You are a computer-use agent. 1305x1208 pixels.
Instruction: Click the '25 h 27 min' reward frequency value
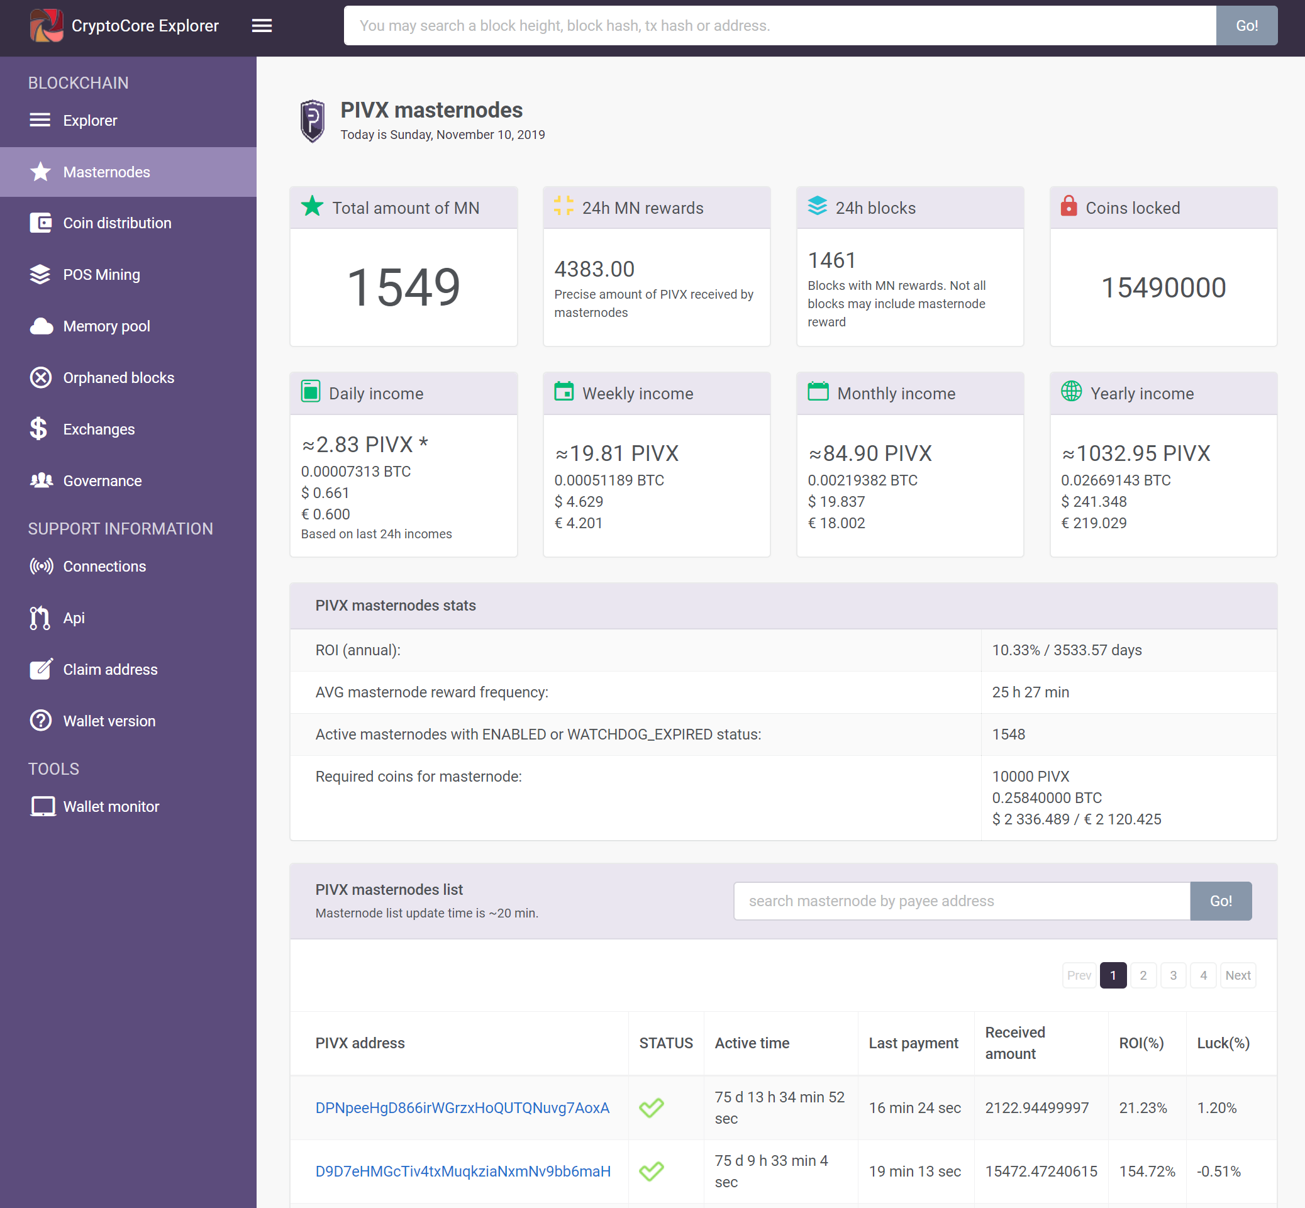click(1030, 692)
